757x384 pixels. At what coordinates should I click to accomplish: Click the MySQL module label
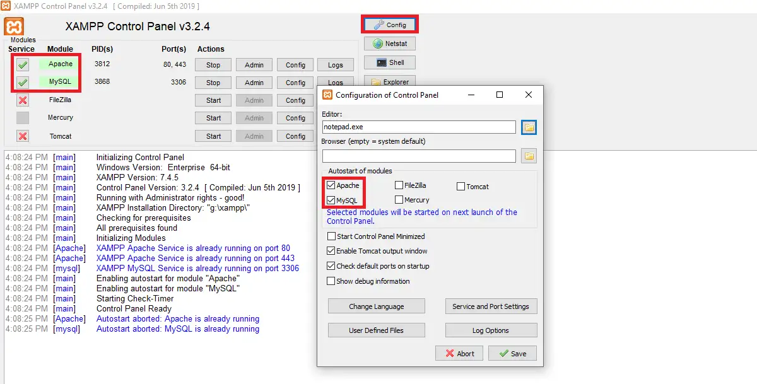61,82
